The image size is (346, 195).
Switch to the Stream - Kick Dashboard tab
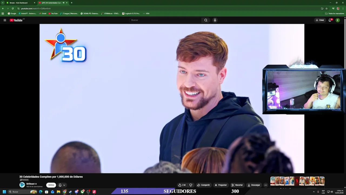(21, 3)
